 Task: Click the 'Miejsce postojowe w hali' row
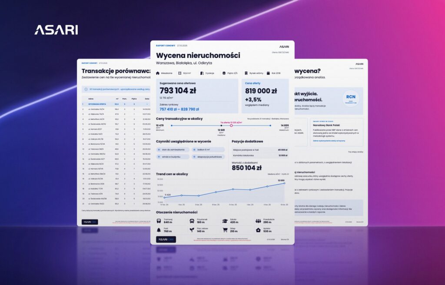coord(260,150)
